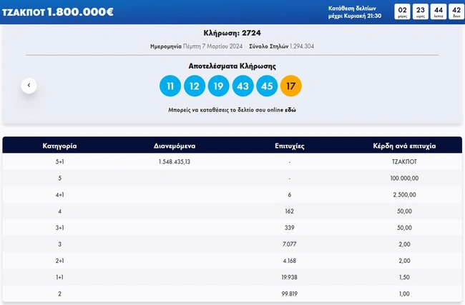Click the total columns value 1.294.304

(302, 46)
